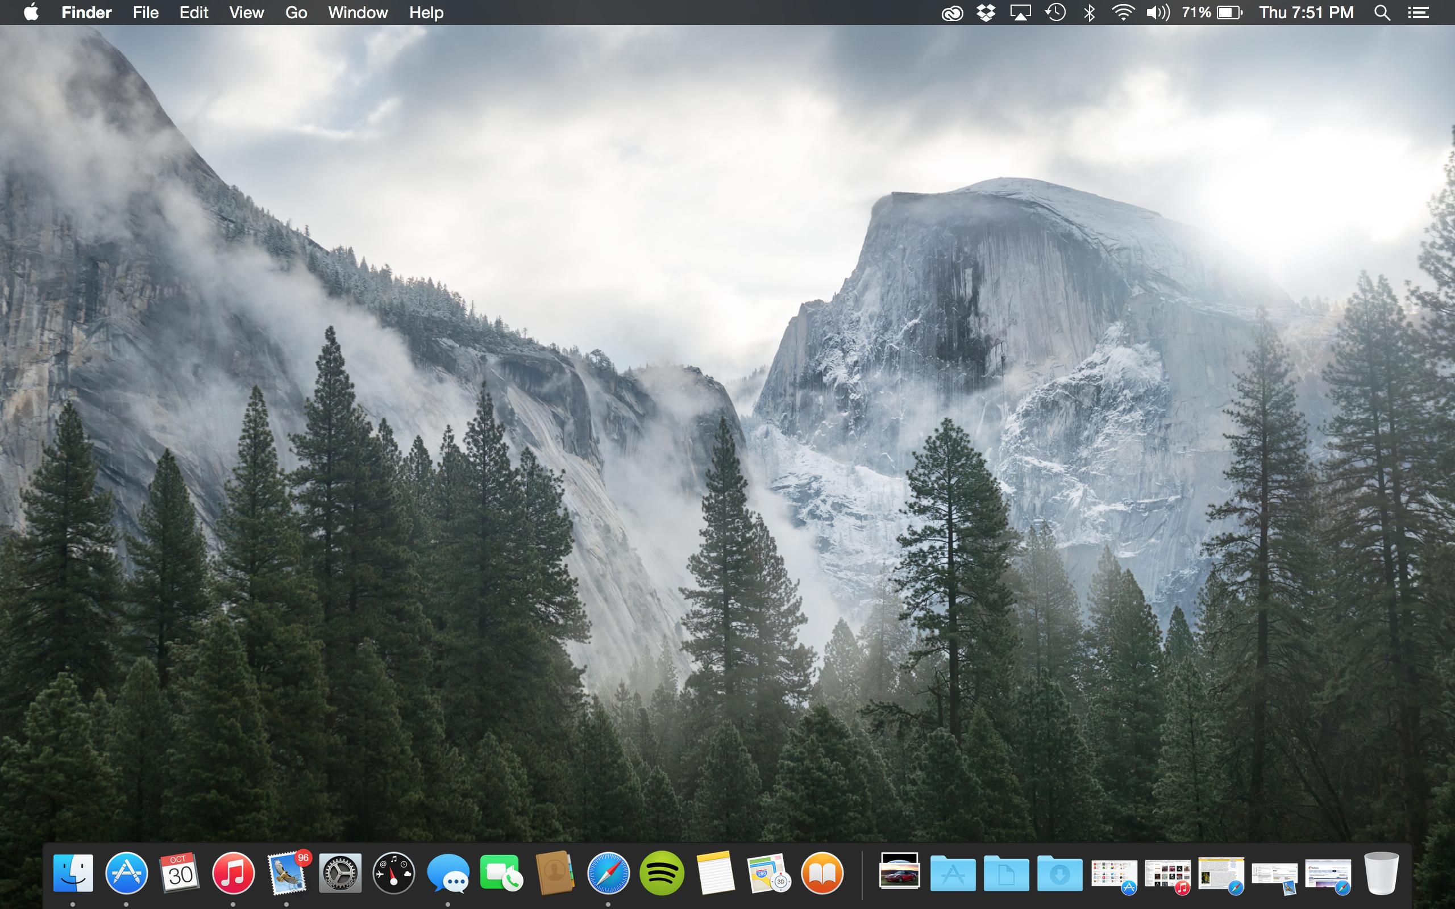Open Wi-Fi status menu
The height and width of the screenshot is (909, 1455).
tap(1123, 12)
